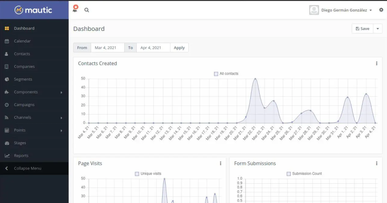Viewport: 387px width, 203px height.
Task: Click the Dashboard page heading
Action: 89,29
